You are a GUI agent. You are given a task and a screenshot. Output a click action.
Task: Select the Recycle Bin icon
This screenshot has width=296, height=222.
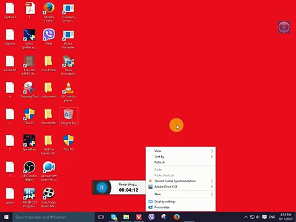click(68, 117)
